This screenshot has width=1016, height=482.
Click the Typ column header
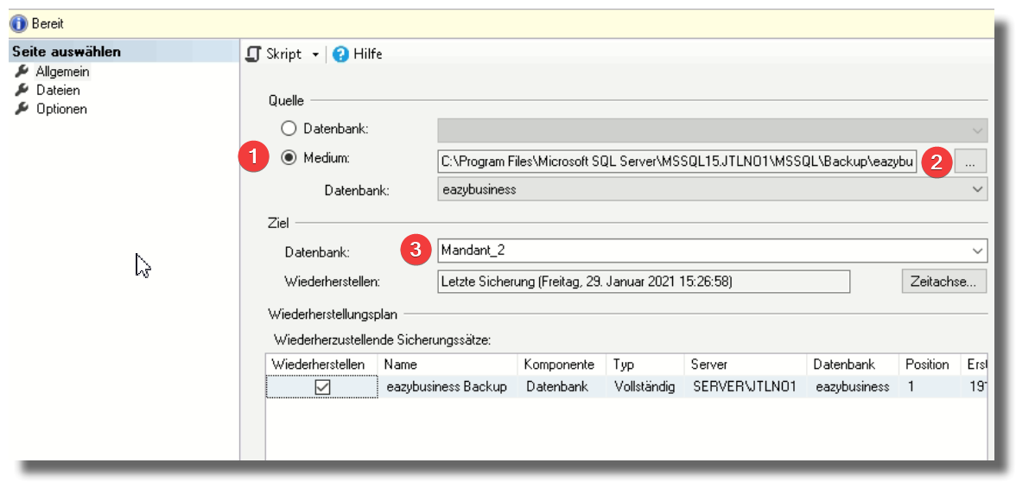pos(623,365)
